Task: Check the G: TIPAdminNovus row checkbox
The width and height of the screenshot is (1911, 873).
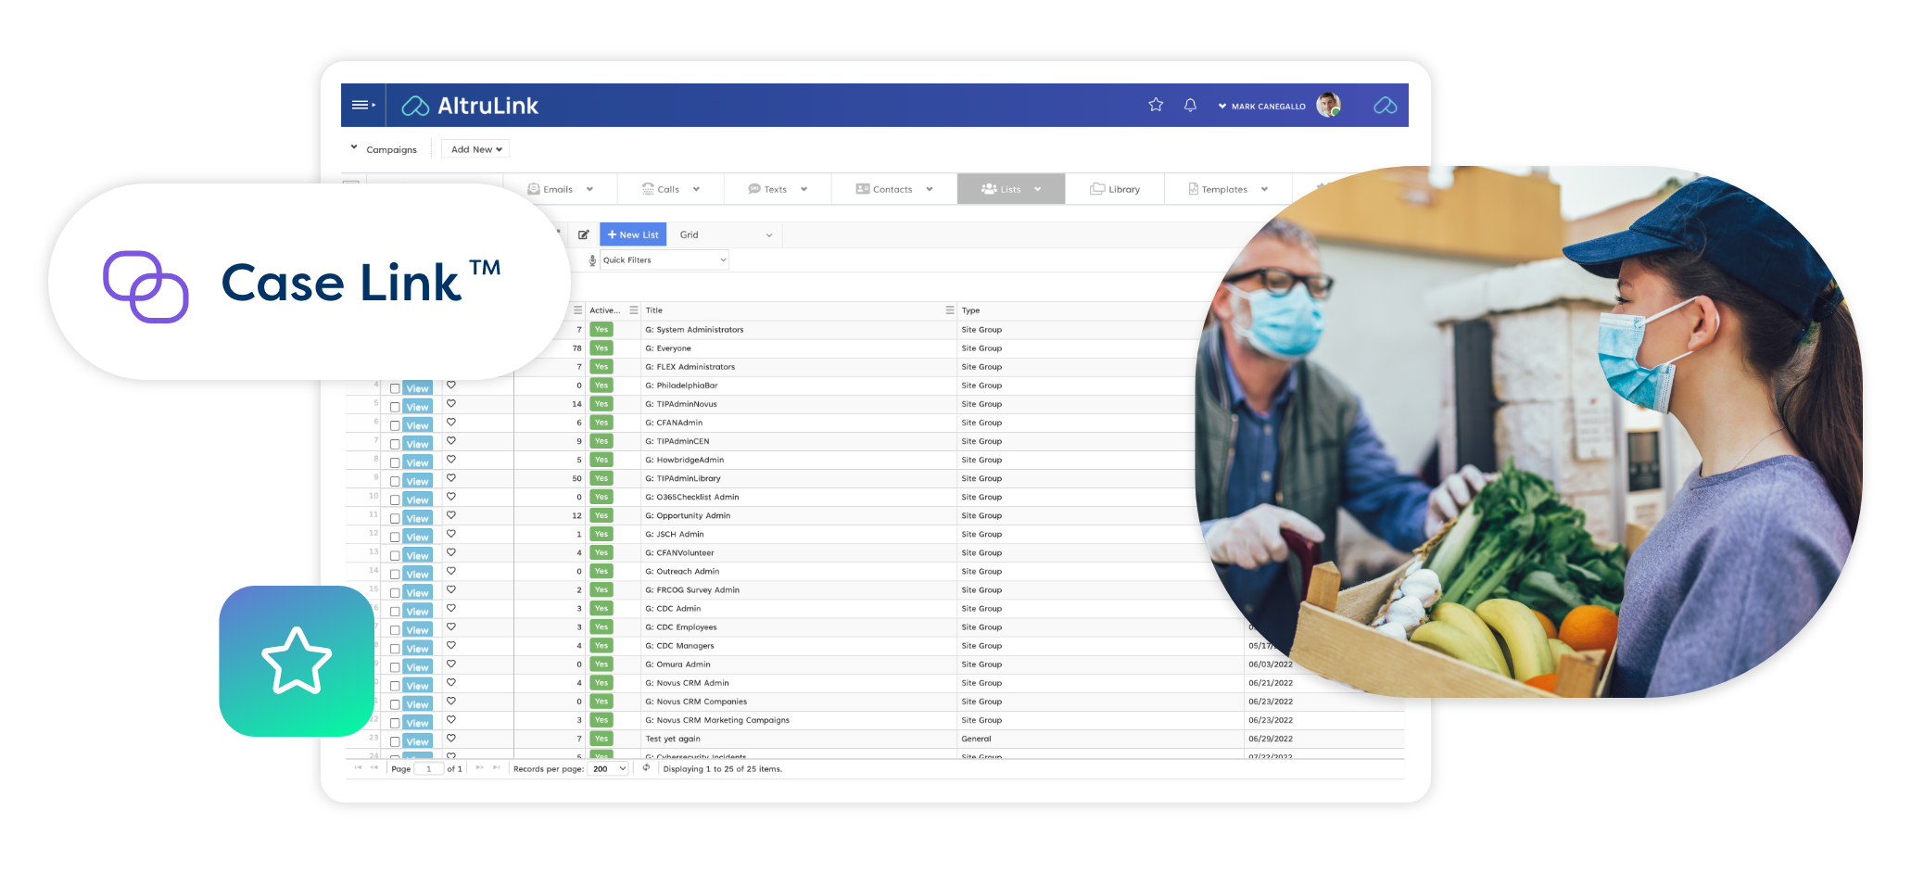Action: pyautogui.click(x=395, y=408)
